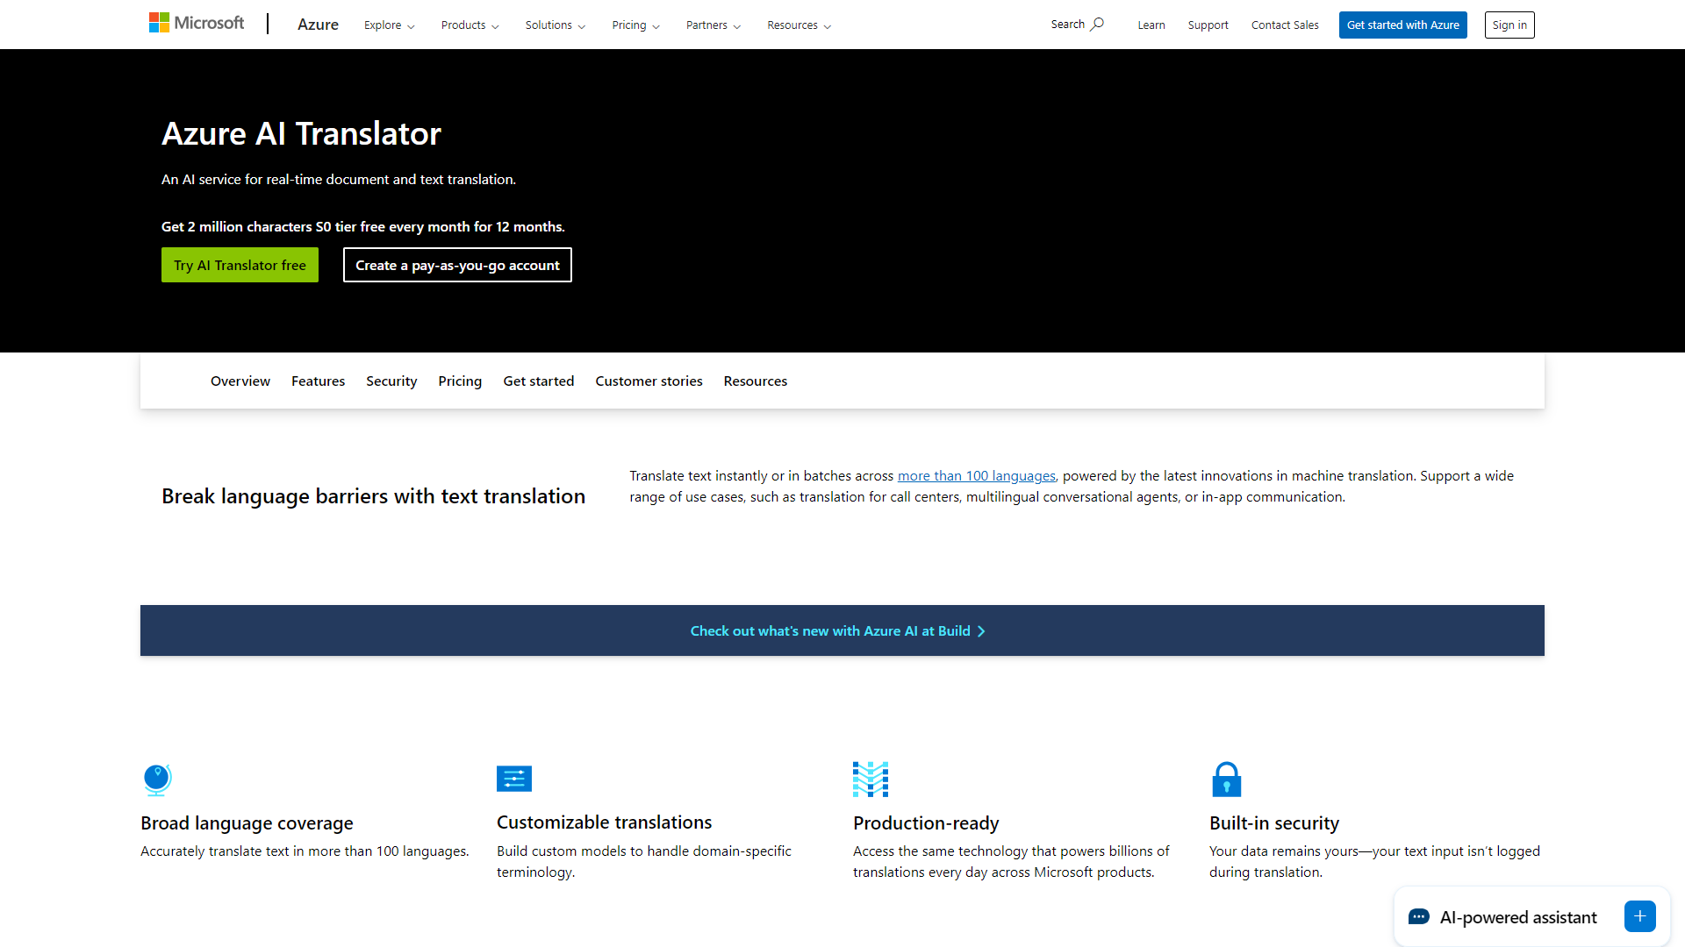
Task: Select the Pricing tab in navigation
Action: click(460, 381)
